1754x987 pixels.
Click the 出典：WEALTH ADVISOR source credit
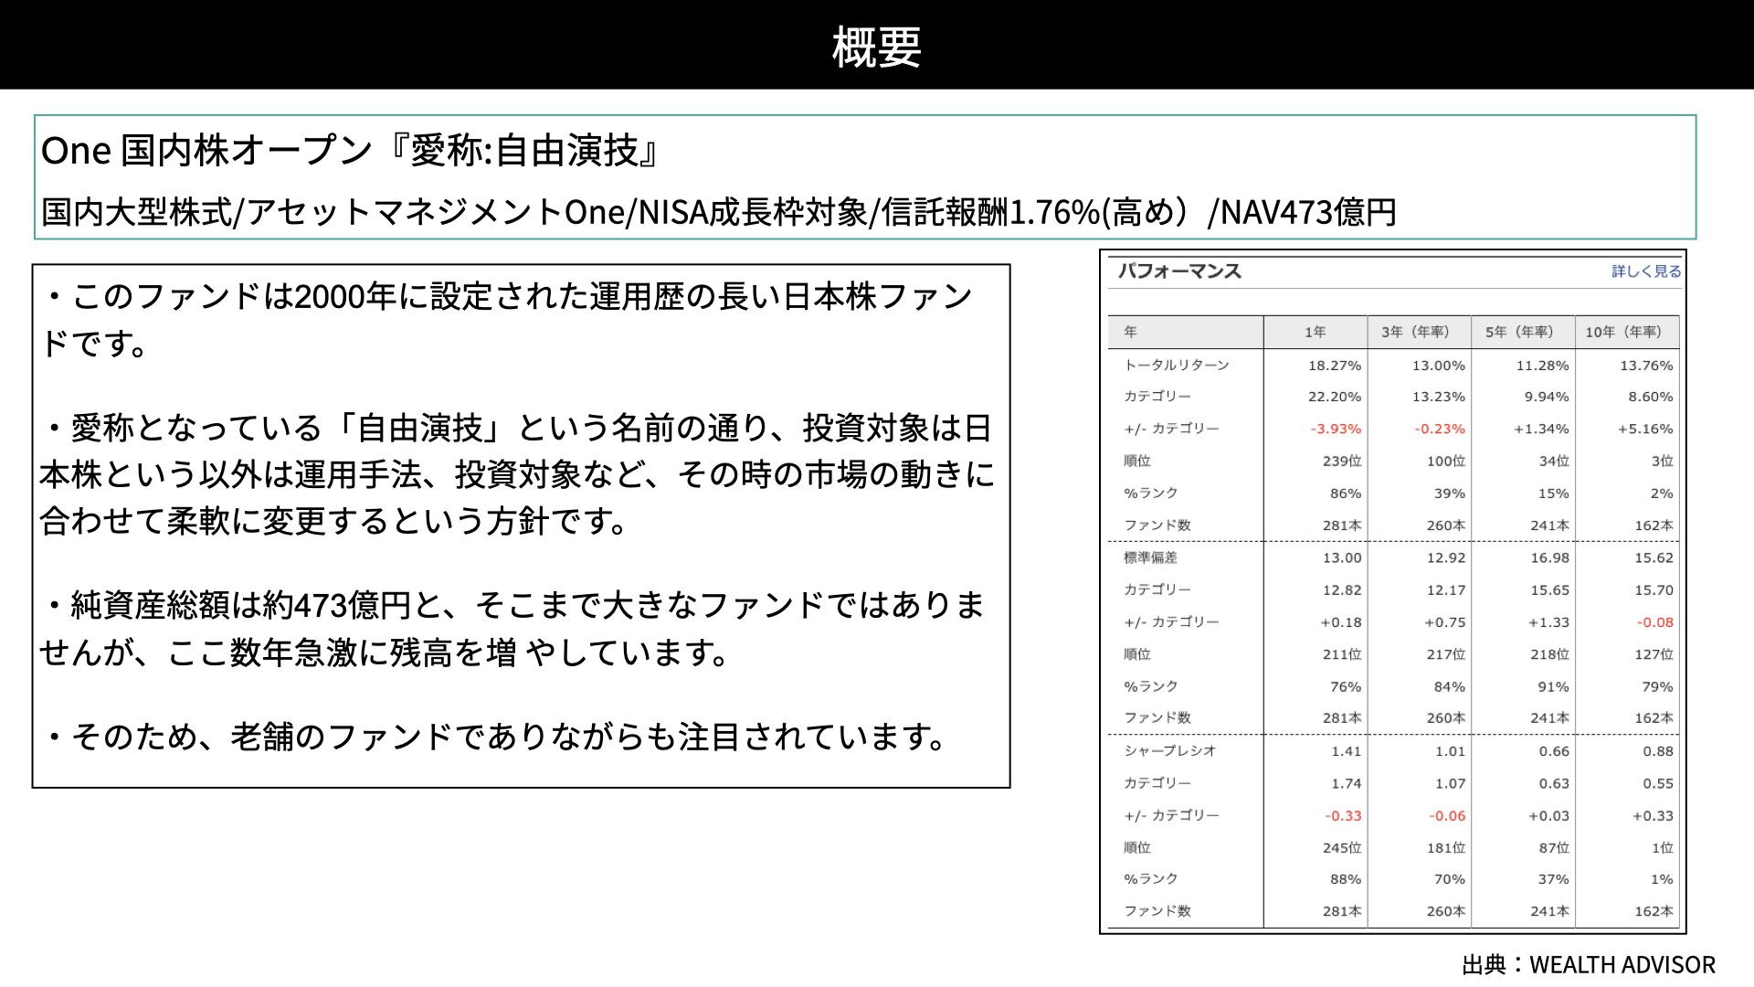click(1589, 965)
